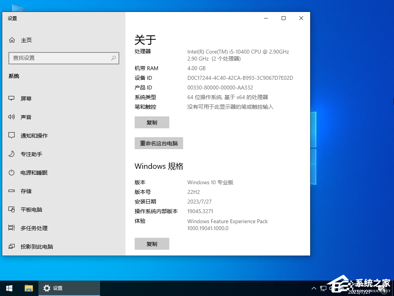
Task: Open the 专注助手 focus assist page
Action: tap(31, 154)
